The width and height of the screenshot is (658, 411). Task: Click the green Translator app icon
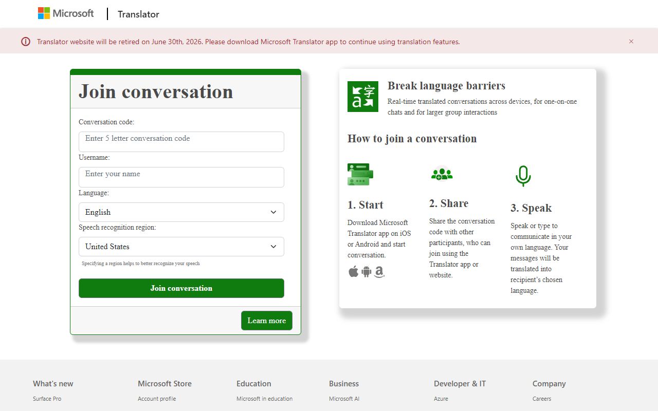[362, 96]
